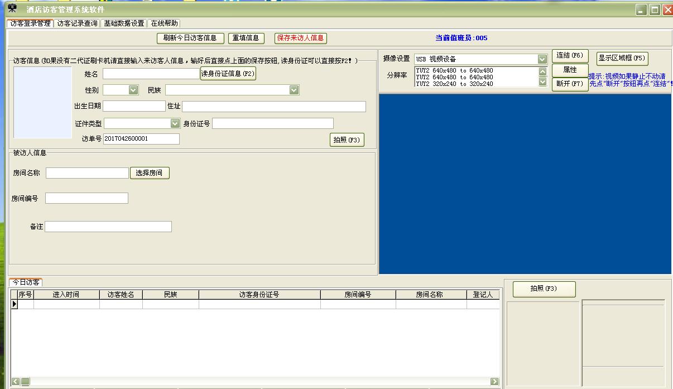Click 序号 column header
This screenshot has width=673, height=389.
26,295
